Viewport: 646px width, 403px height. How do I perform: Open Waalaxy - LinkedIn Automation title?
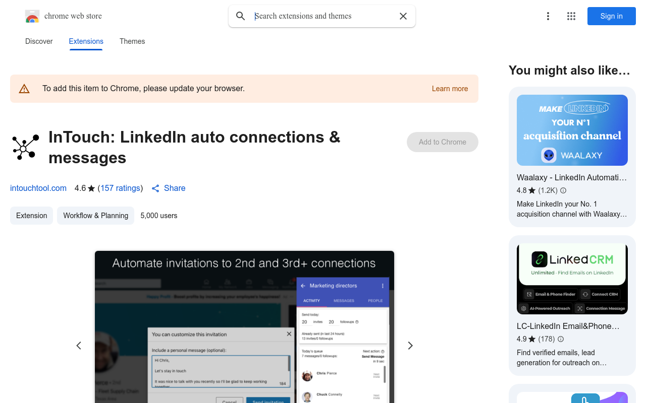click(x=572, y=177)
